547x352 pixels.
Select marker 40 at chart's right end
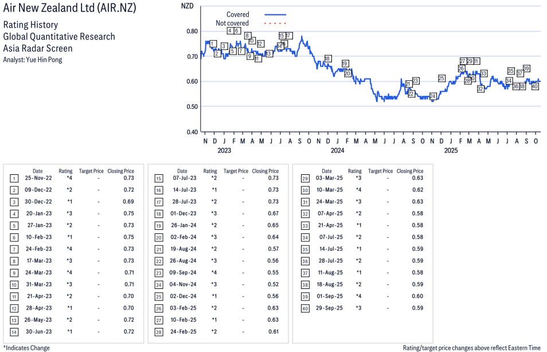pyautogui.click(x=534, y=86)
